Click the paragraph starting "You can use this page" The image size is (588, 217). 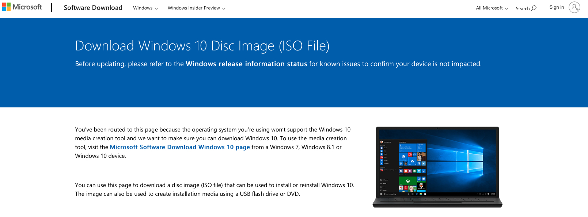[215, 190]
